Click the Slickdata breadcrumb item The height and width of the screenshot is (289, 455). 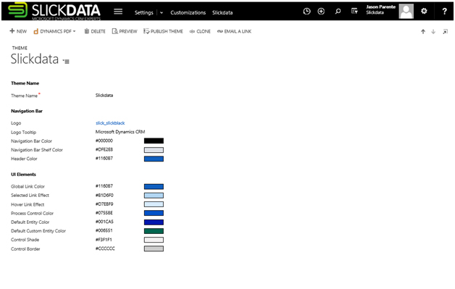pos(222,12)
